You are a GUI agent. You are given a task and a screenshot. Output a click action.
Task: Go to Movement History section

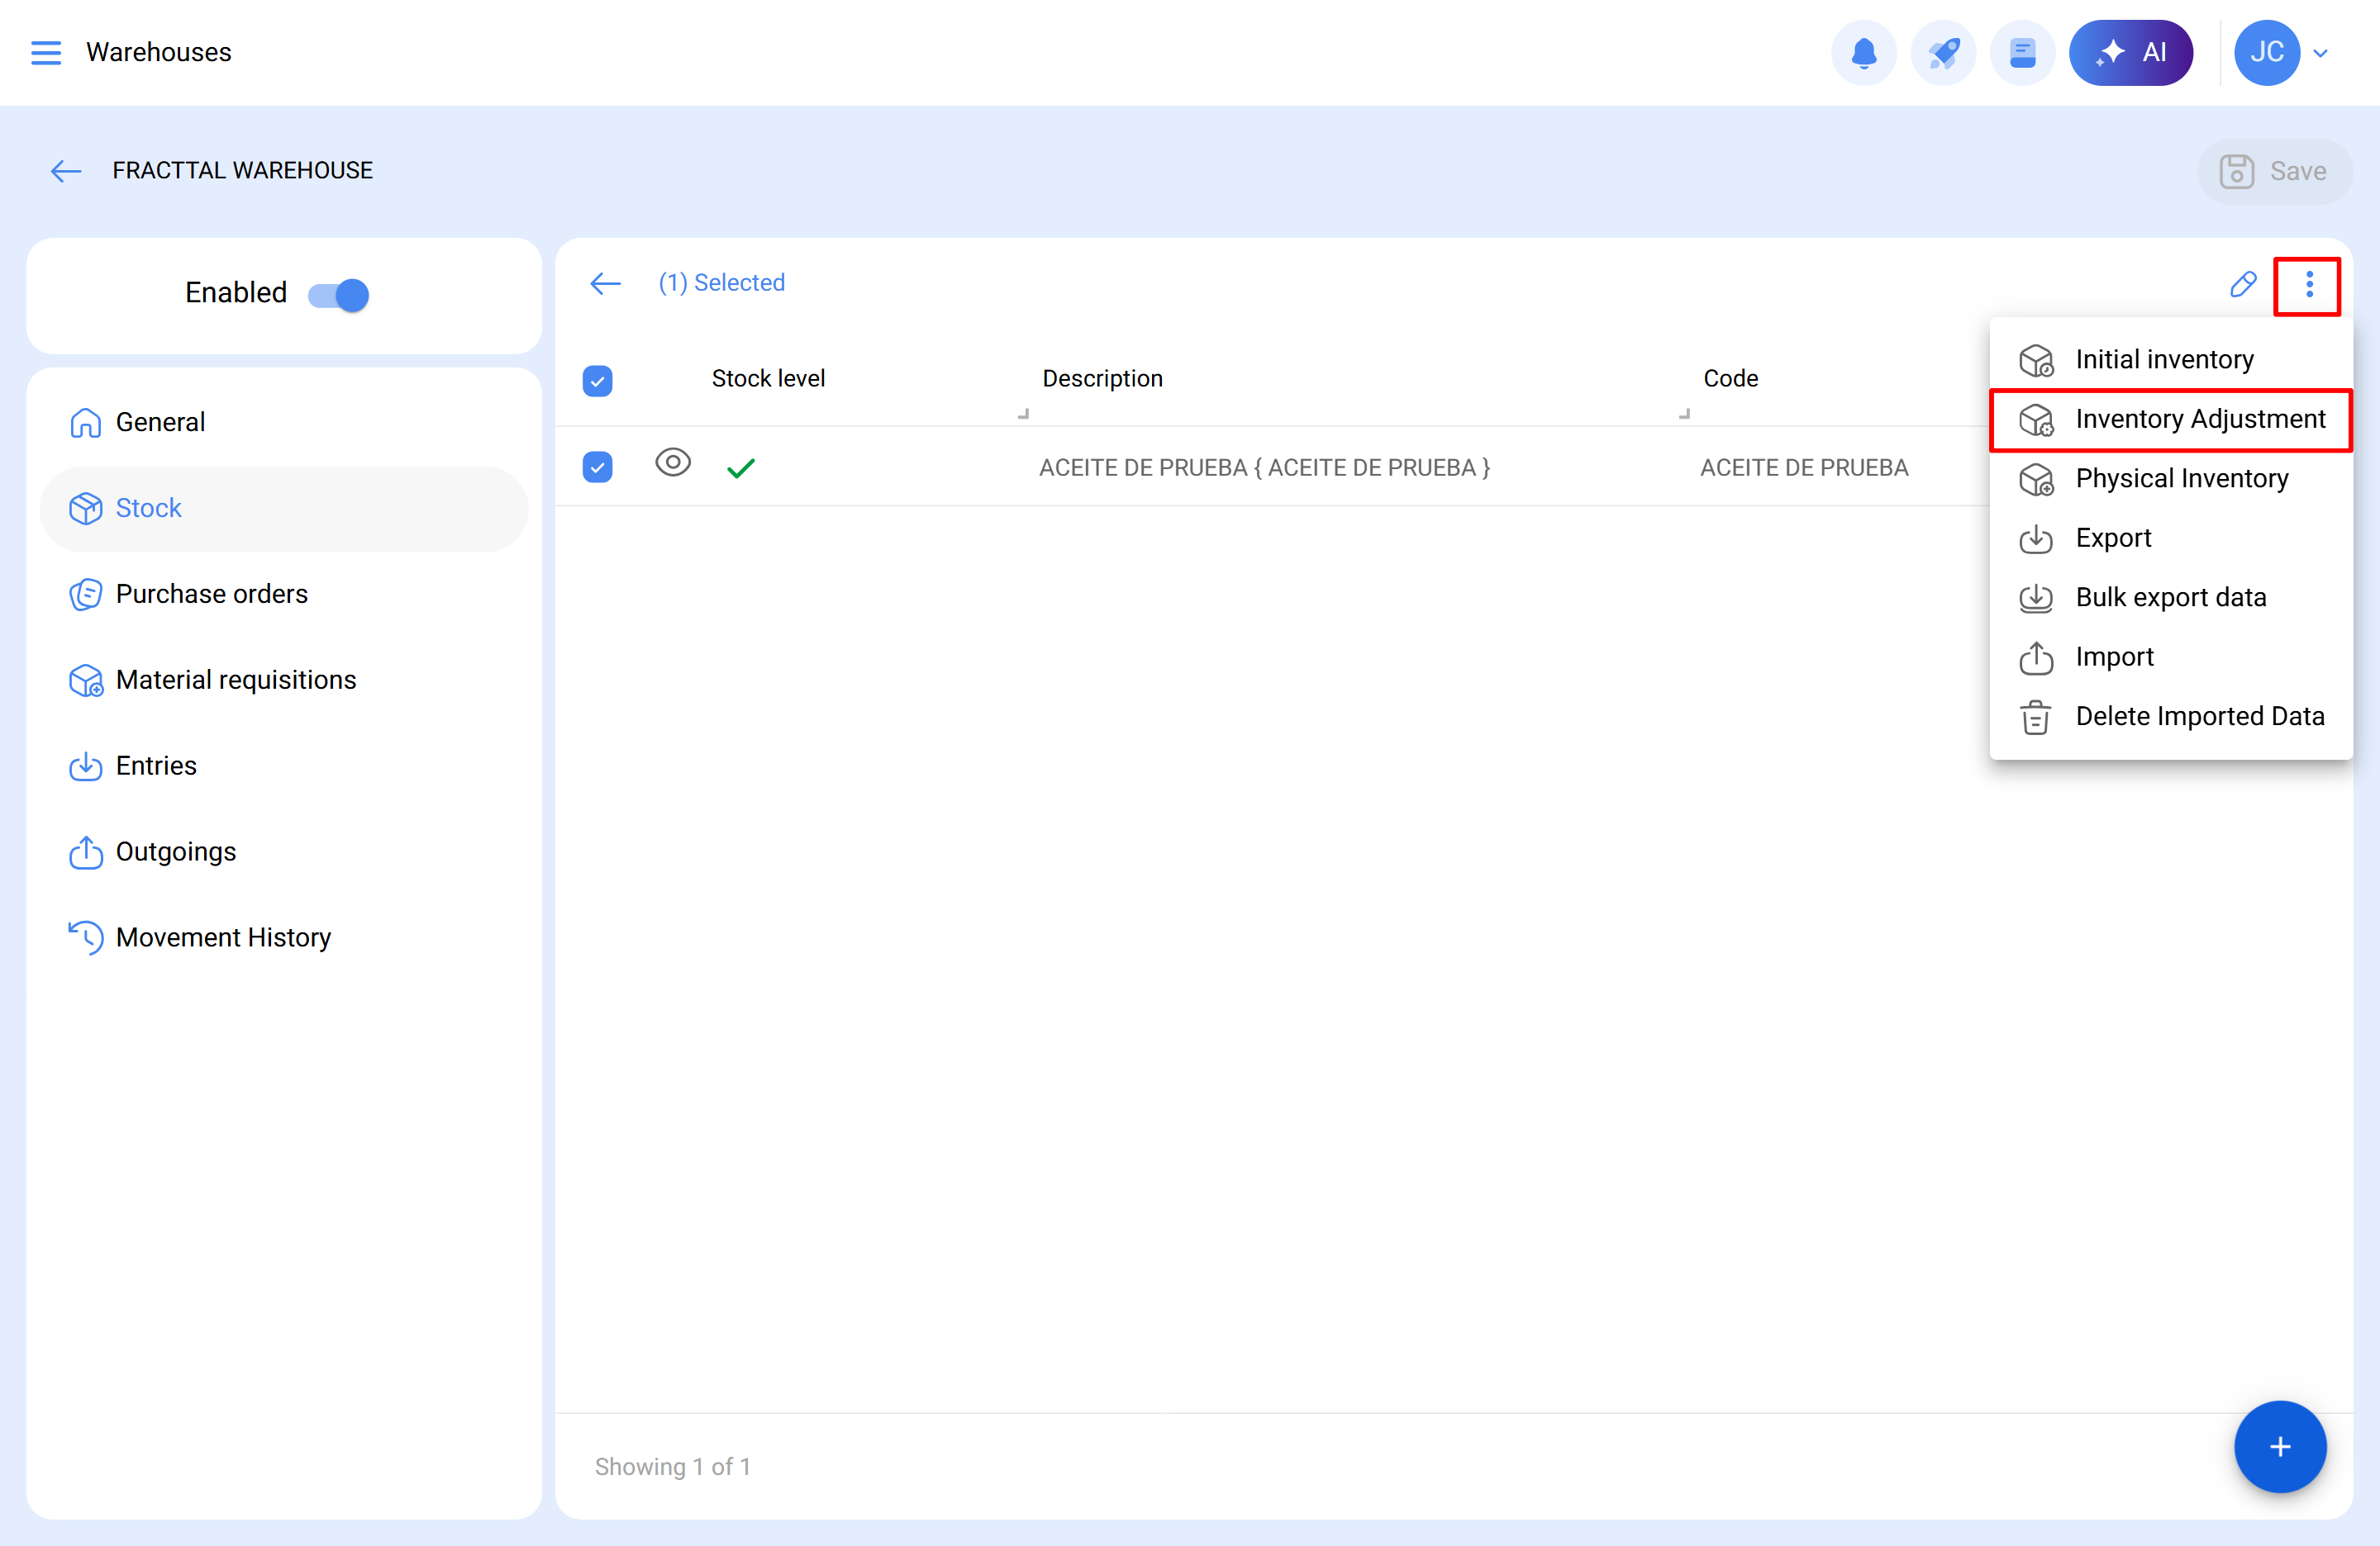(223, 937)
